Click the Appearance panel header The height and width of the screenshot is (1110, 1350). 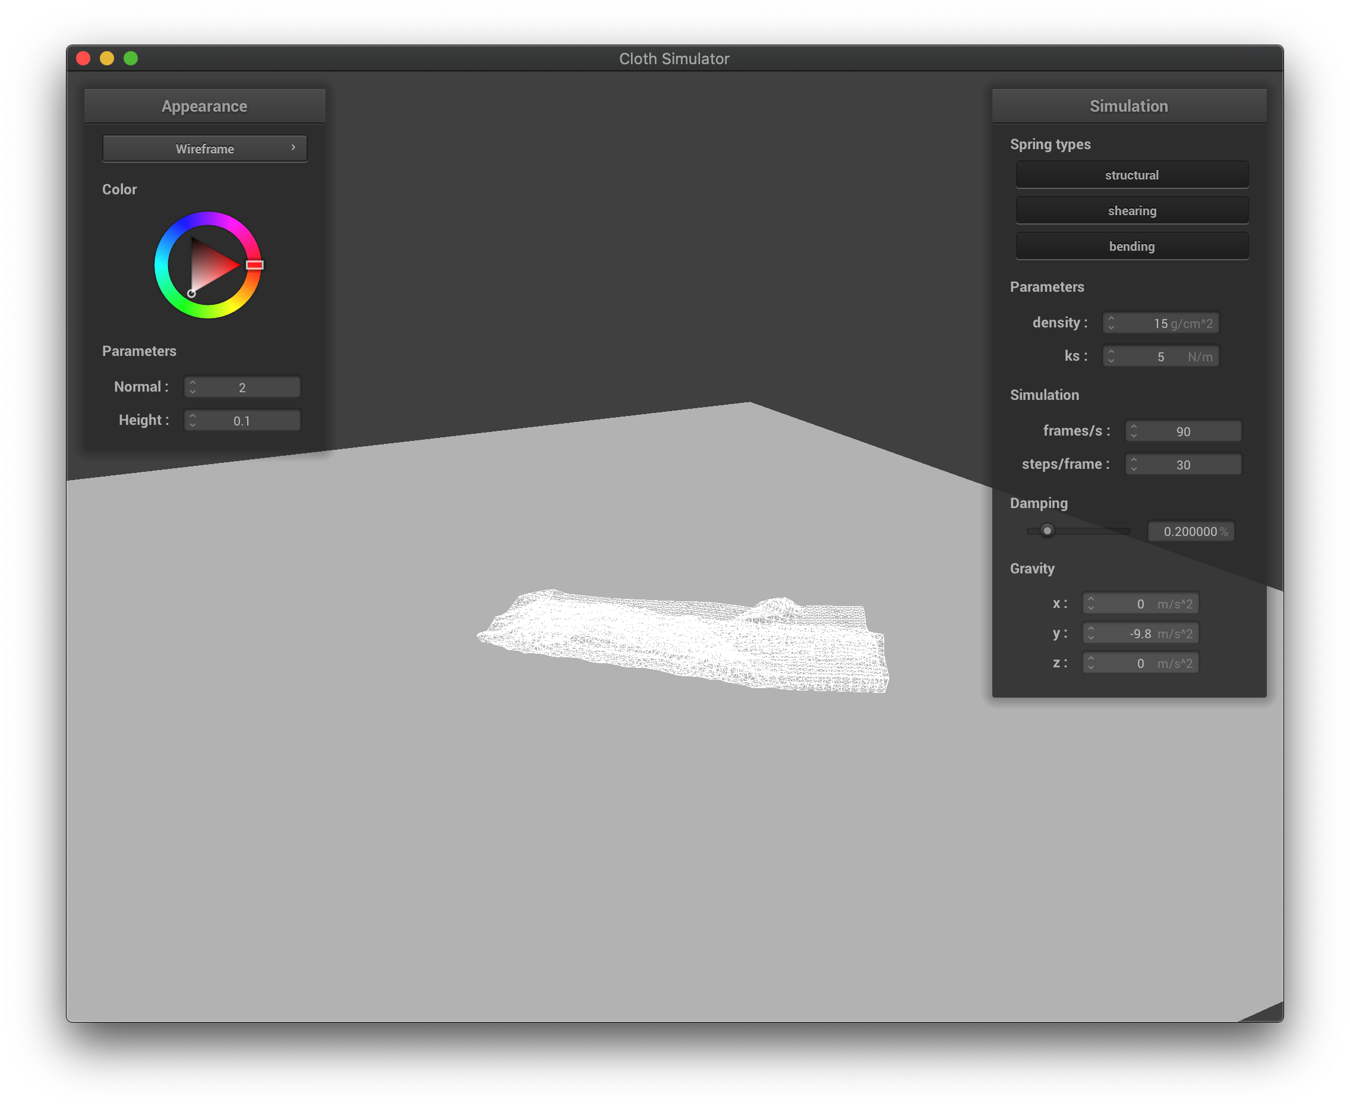[x=204, y=106]
